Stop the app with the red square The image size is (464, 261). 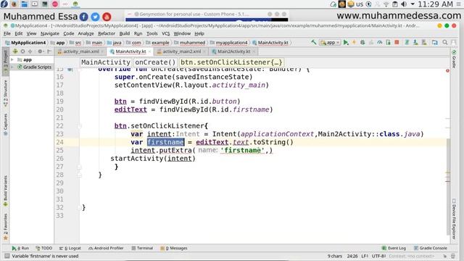[x=397, y=42]
